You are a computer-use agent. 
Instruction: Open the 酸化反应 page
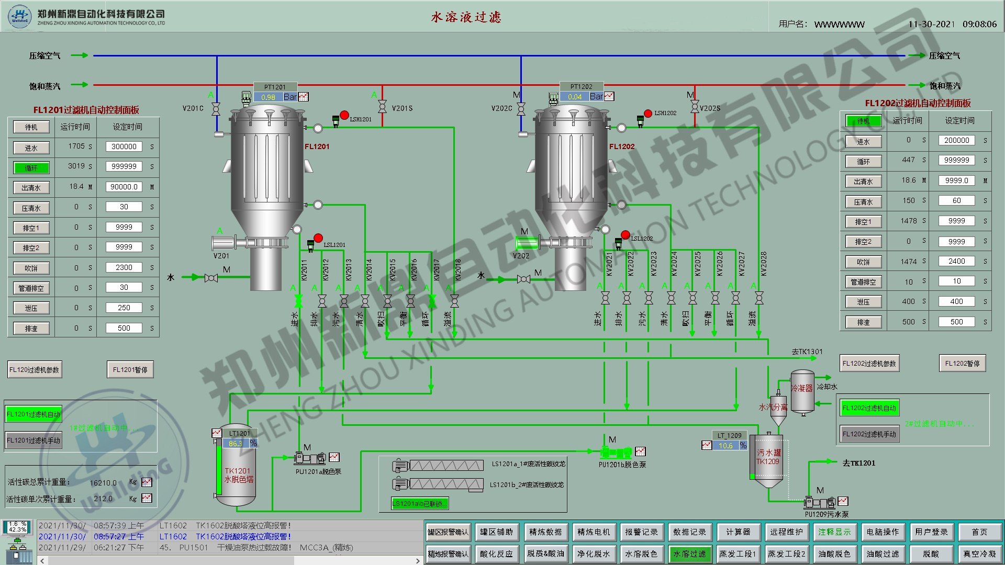[496, 554]
